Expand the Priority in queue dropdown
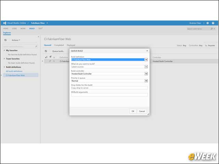Image resolution: width=219 pixels, height=164 pixels. coord(146,81)
